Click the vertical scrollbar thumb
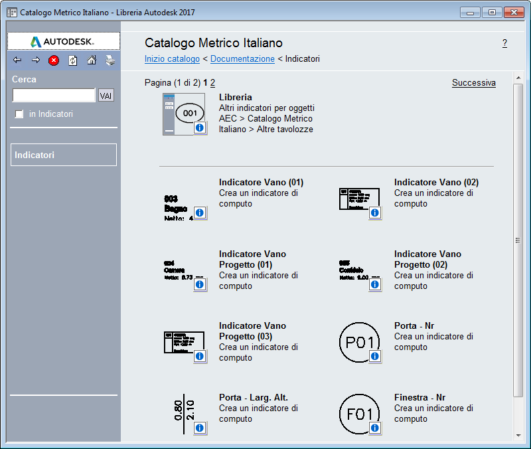This screenshot has width=531, height=449. [518, 240]
